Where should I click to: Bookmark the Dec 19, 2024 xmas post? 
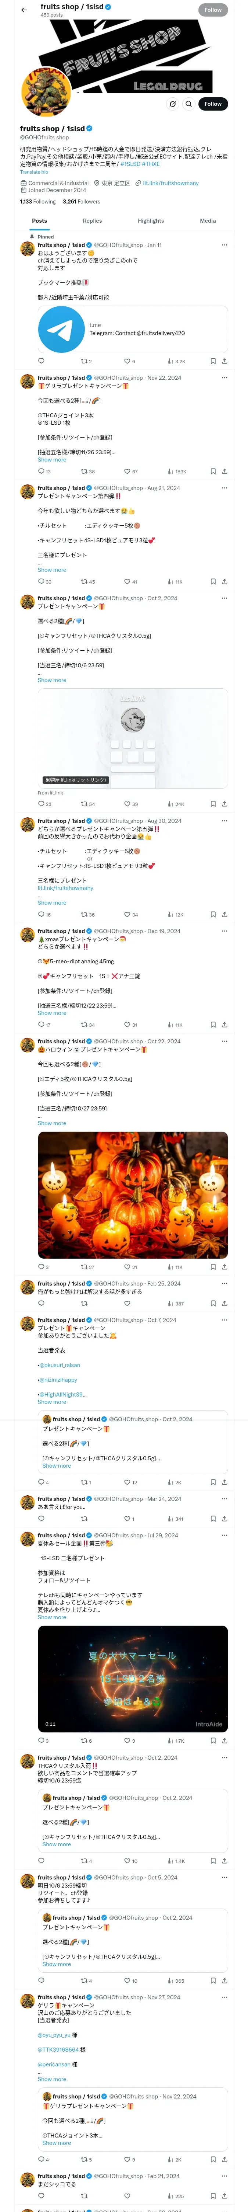coord(213,1025)
